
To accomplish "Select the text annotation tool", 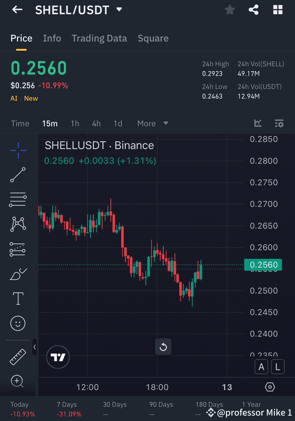I will tap(18, 298).
